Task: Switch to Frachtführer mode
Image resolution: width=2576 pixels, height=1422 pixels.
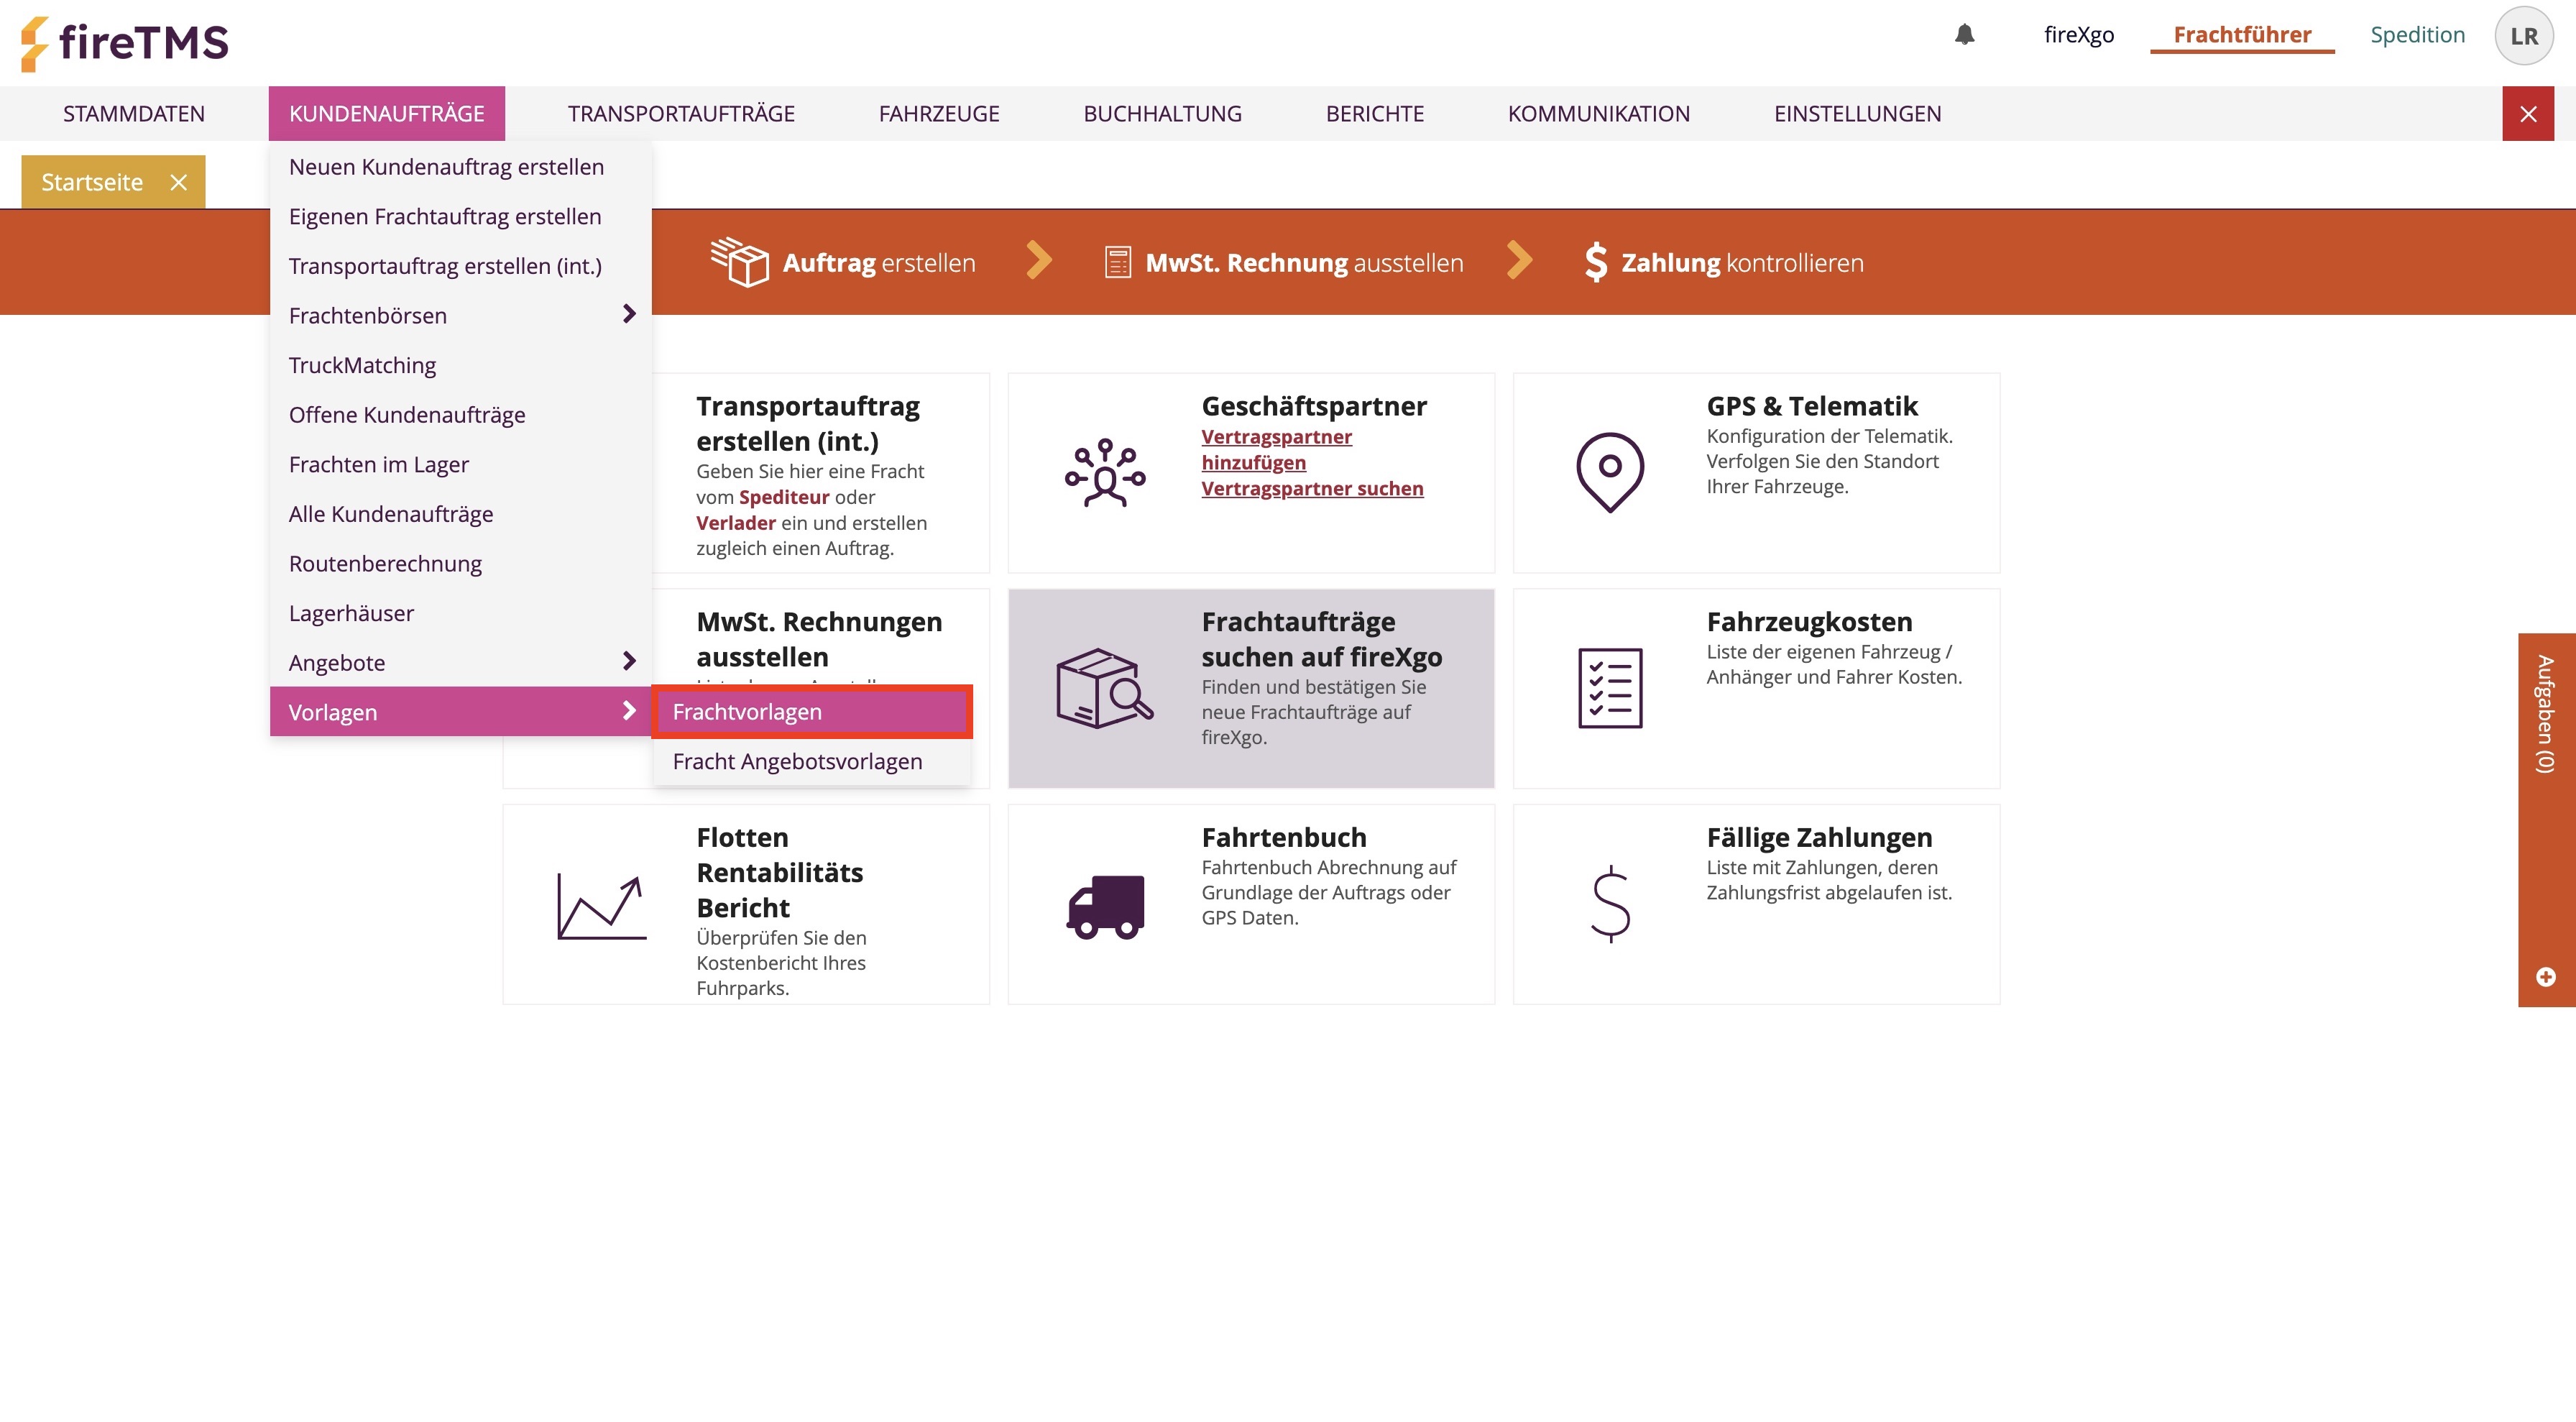Action: [x=2242, y=35]
